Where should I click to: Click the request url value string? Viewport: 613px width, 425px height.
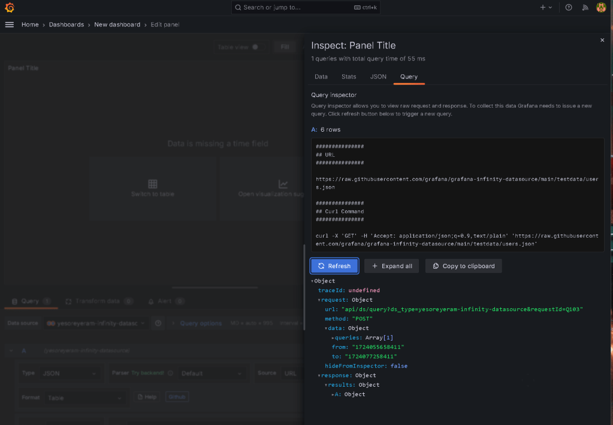coord(462,309)
